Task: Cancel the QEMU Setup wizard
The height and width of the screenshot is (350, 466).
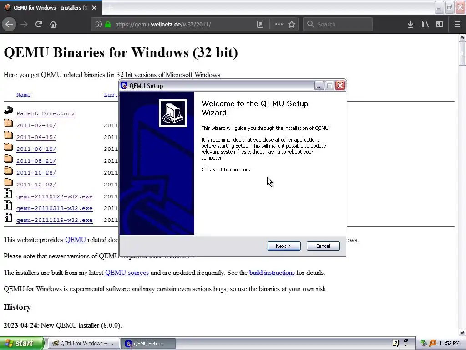Action: click(323, 246)
